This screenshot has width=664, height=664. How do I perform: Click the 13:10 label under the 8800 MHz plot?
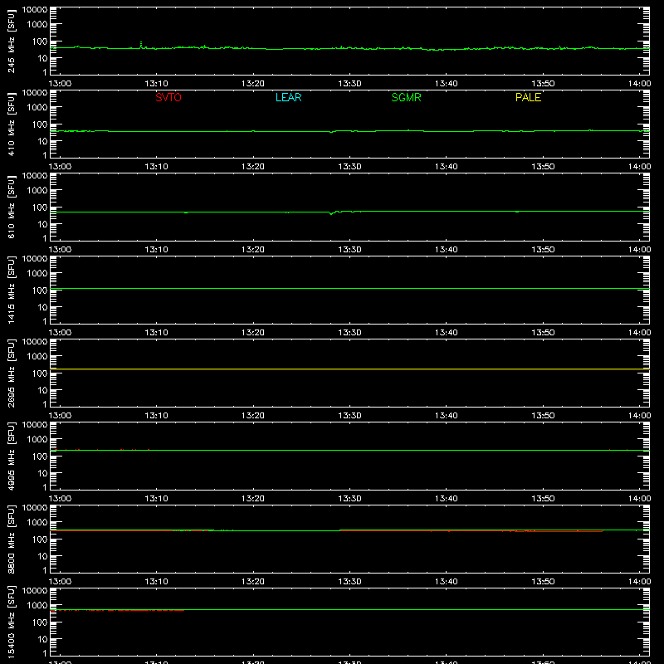click(156, 582)
